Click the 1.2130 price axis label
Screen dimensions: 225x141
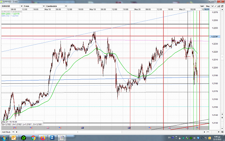pyautogui.click(x=215, y=123)
